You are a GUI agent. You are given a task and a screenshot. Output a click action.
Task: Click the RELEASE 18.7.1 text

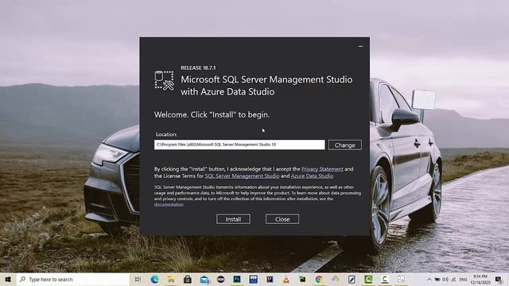pyautogui.click(x=198, y=68)
